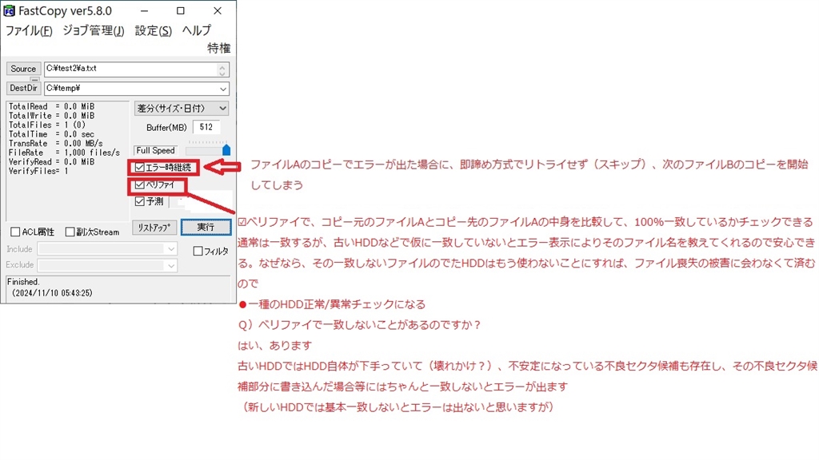The height and width of the screenshot is (460, 819).
Task: Click the DestDir button
Action: 23,88
